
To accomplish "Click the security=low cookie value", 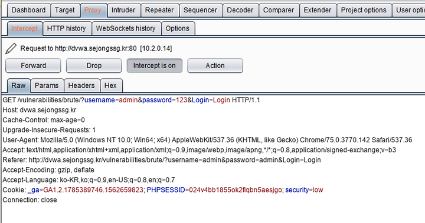I will click(304, 190).
